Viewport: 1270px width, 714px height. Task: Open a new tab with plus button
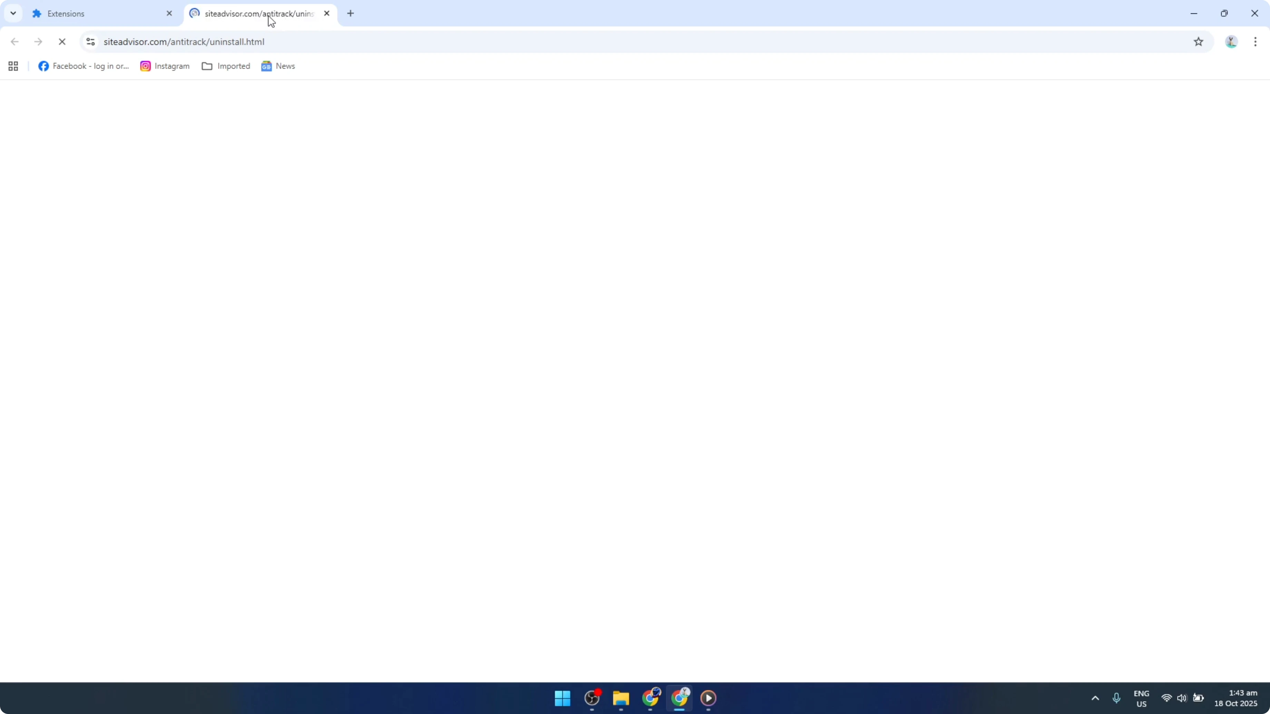(351, 13)
